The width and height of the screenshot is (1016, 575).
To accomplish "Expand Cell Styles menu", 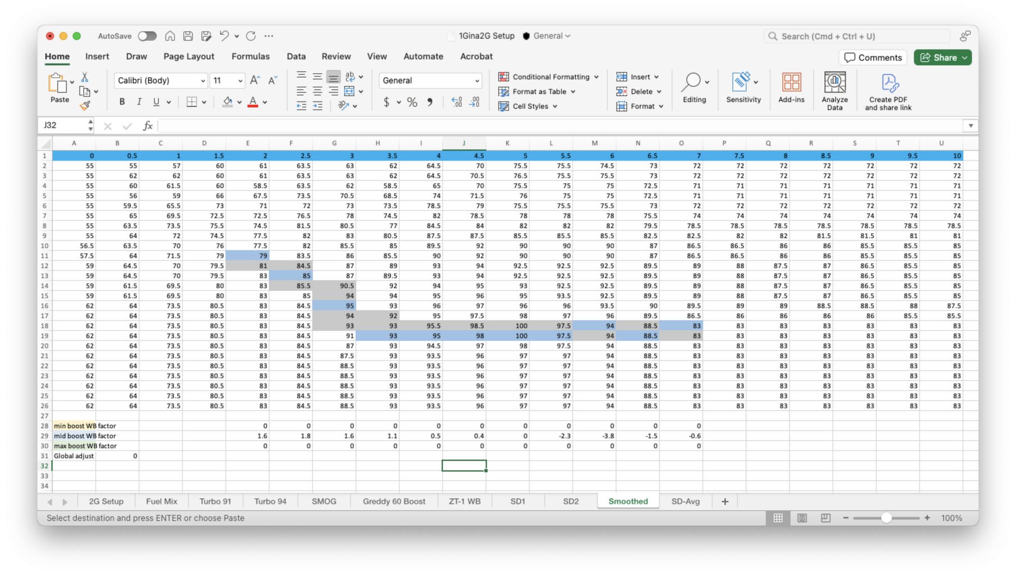I will click(528, 106).
